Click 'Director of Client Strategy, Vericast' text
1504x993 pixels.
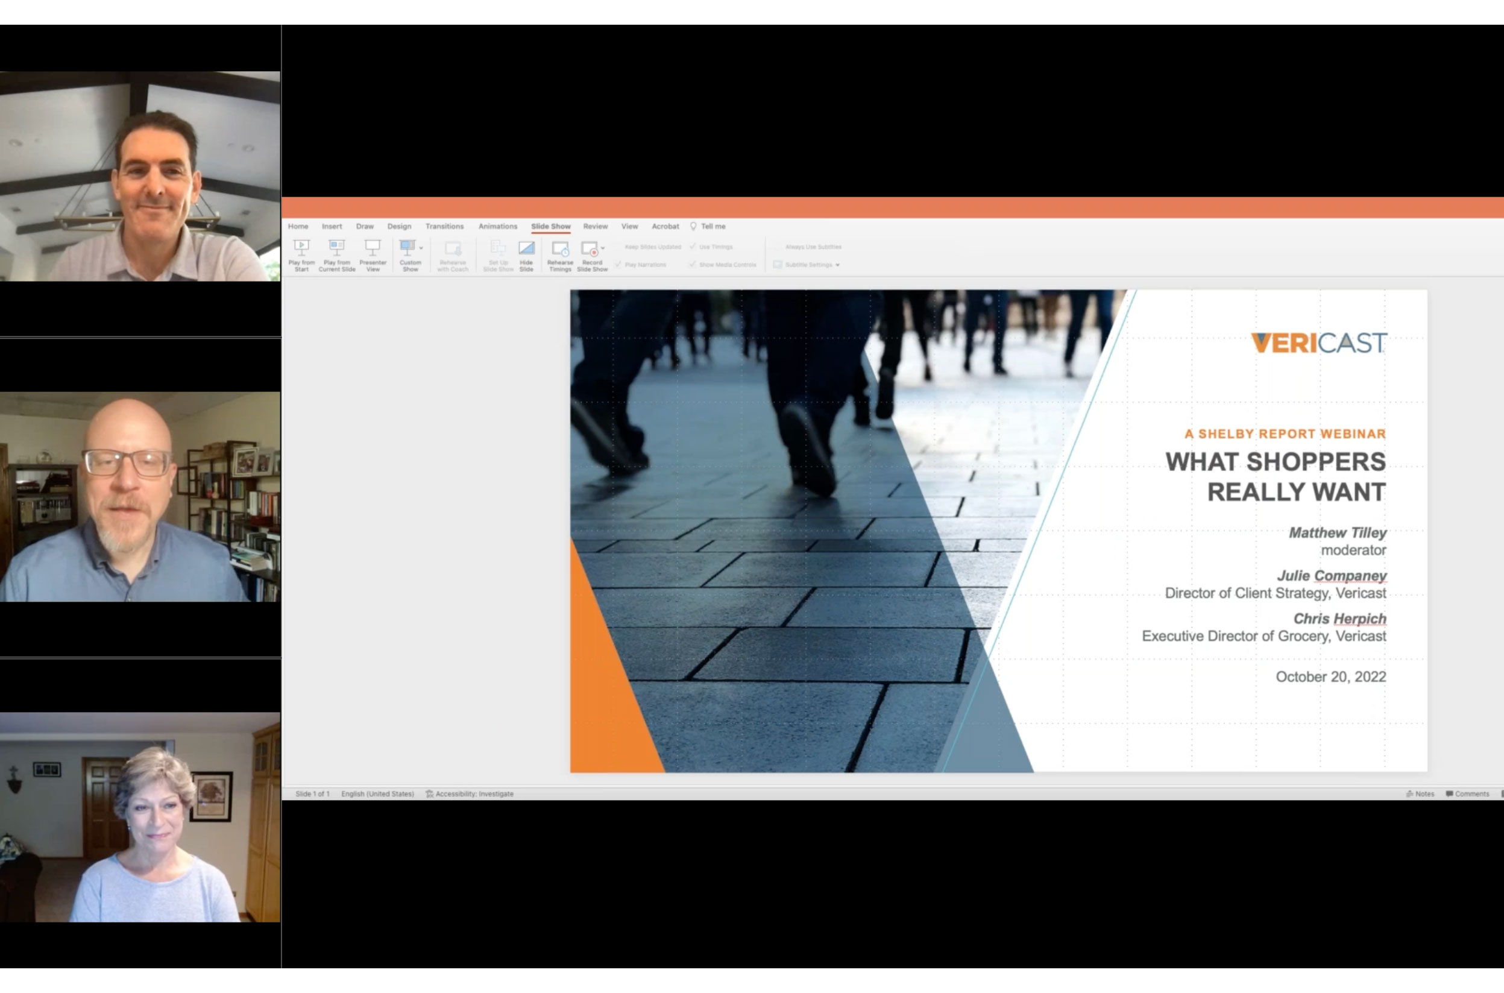[1276, 593]
